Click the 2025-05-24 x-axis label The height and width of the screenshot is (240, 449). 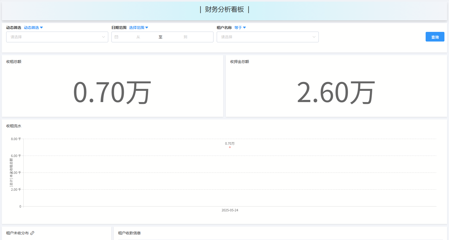pyautogui.click(x=230, y=210)
